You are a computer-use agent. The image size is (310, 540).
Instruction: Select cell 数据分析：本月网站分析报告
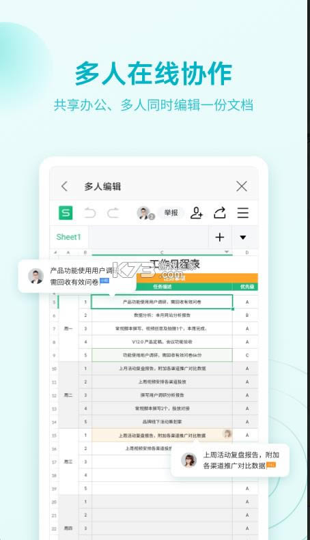click(x=162, y=315)
